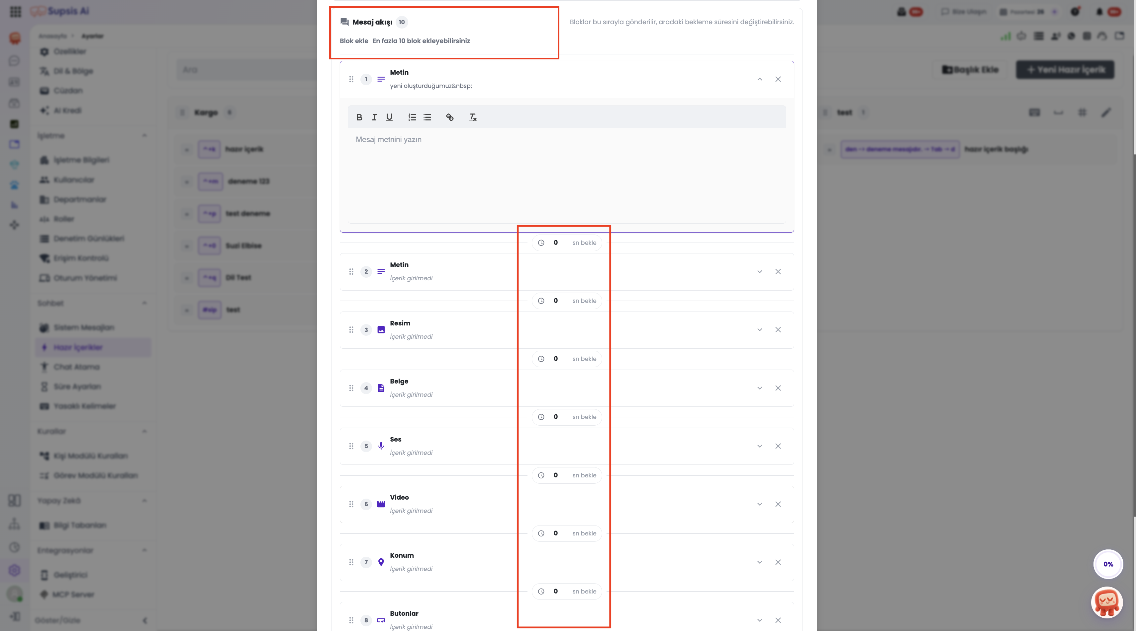Click the Resim image block icon
The width and height of the screenshot is (1136, 631).
381,330
